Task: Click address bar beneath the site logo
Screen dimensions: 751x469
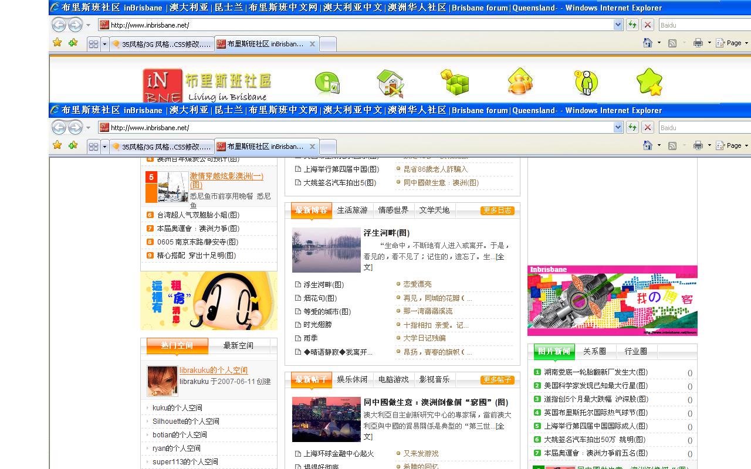Action: [x=361, y=127]
